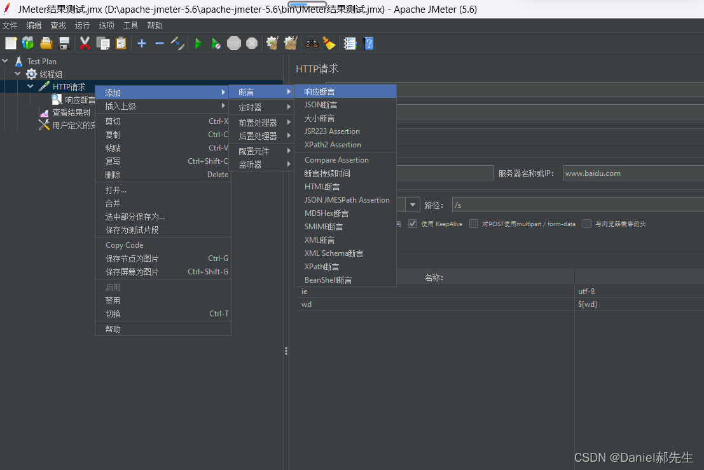Select the HTTP请求 sampler in tree
The width and height of the screenshot is (704, 470).
click(x=69, y=86)
